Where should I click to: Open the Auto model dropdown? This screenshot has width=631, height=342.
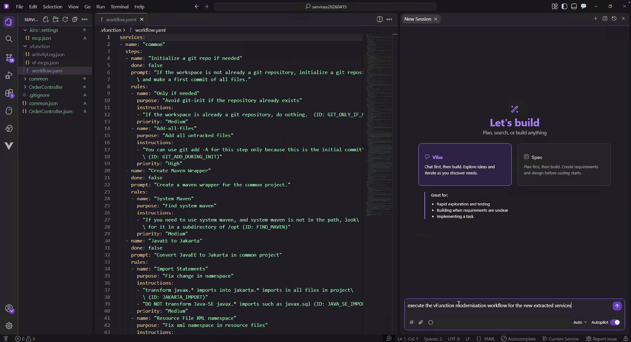pyautogui.click(x=580, y=322)
